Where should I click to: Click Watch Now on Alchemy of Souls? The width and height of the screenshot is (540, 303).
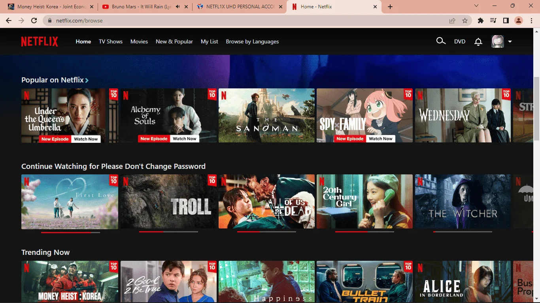(x=185, y=139)
